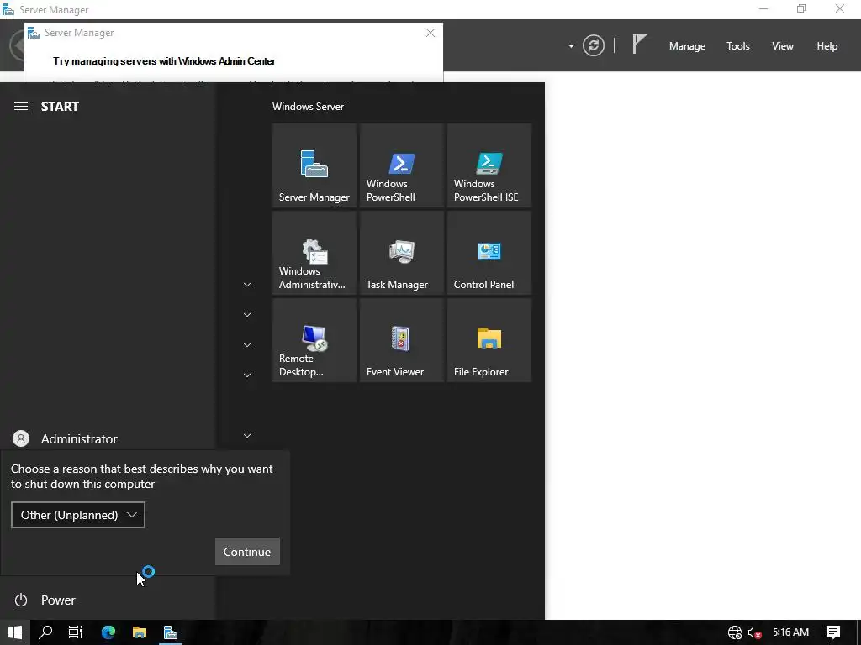The width and height of the screenshot is (861, 645).
Task: Switch to Server Manager taskbar icon
Action: (171, 632)
